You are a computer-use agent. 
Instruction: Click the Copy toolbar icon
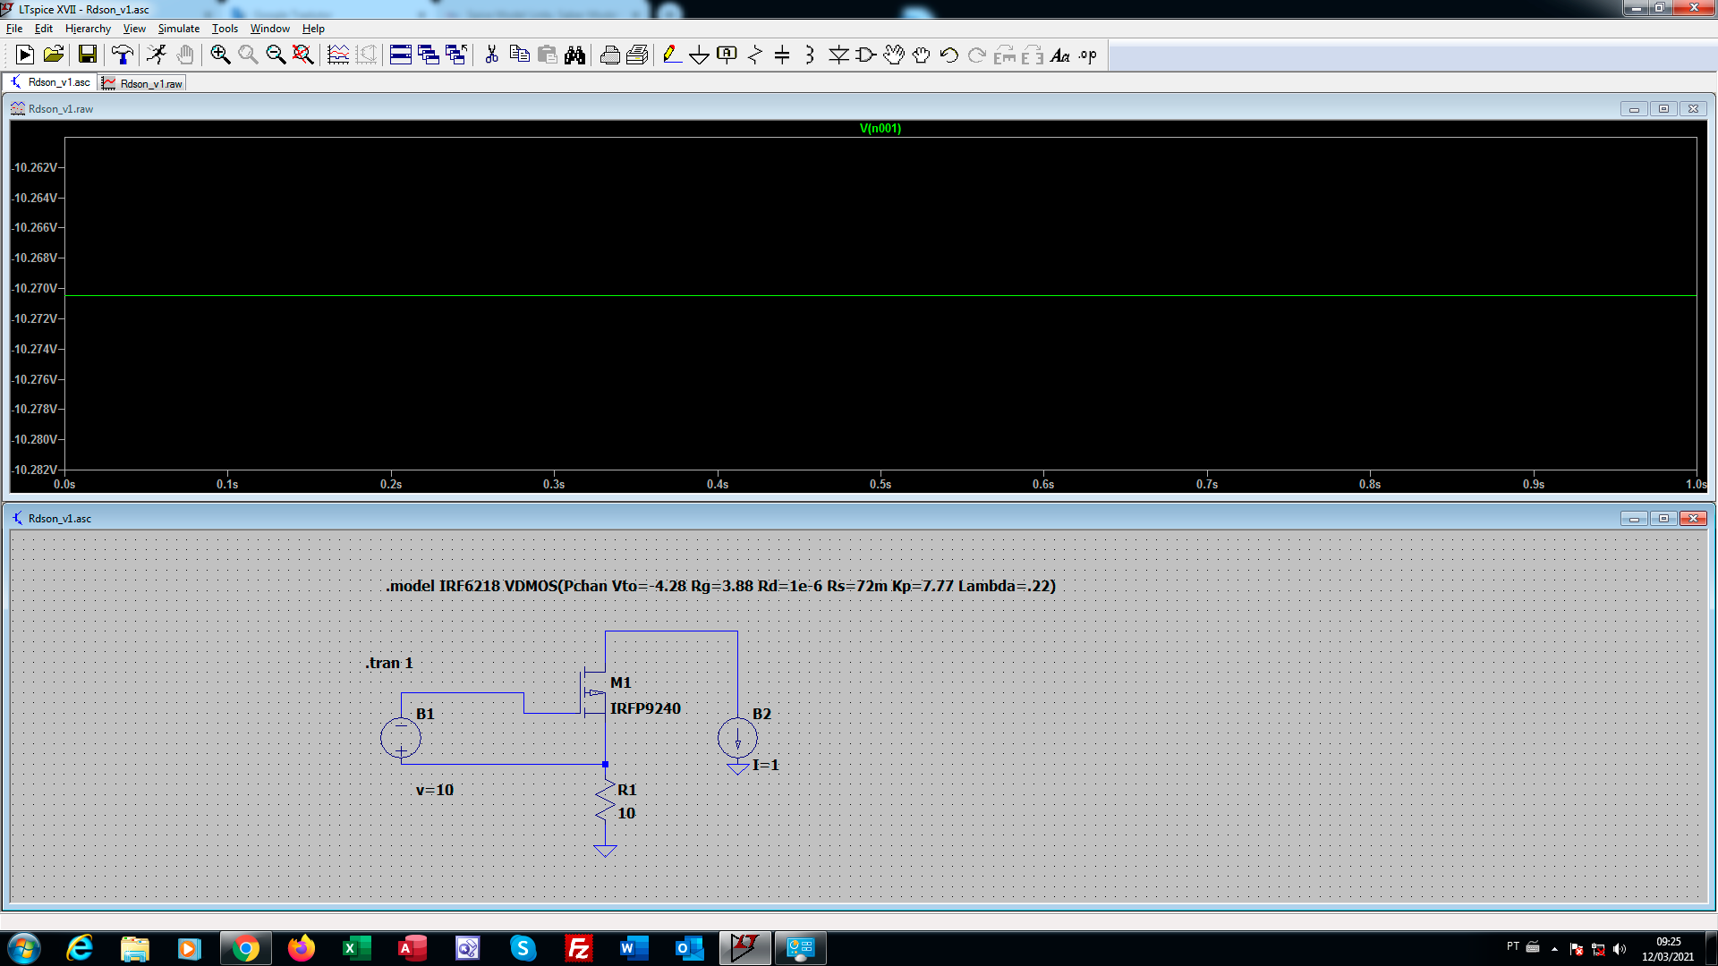(519, 55)
